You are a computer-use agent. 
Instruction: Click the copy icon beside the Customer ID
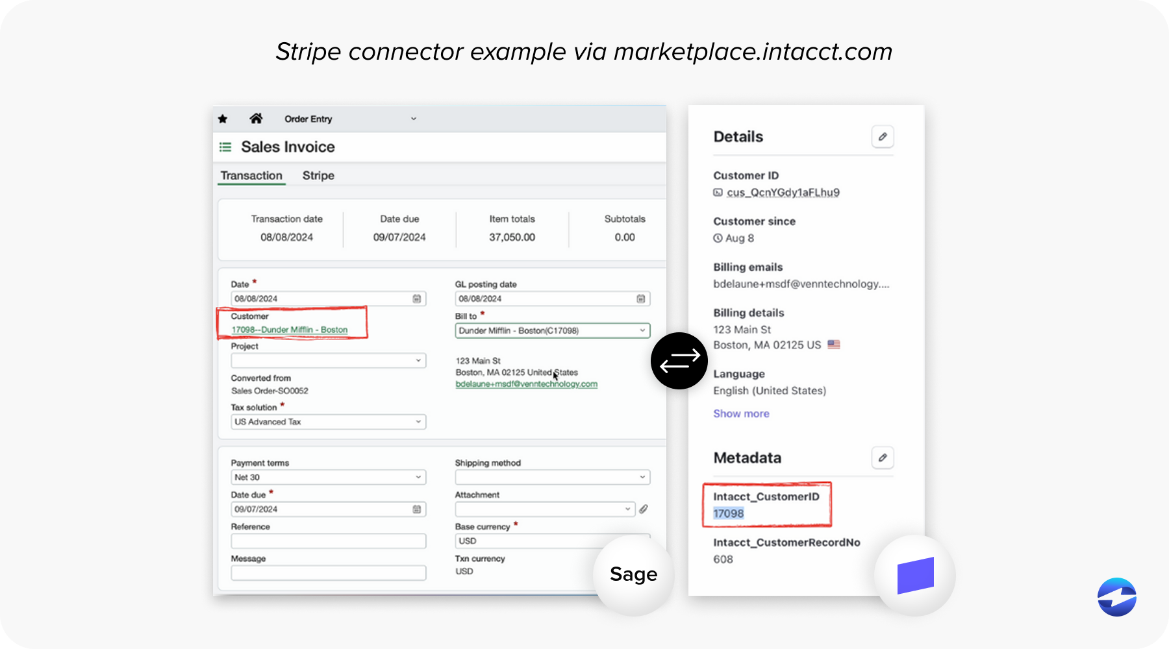tap(718, 192)
